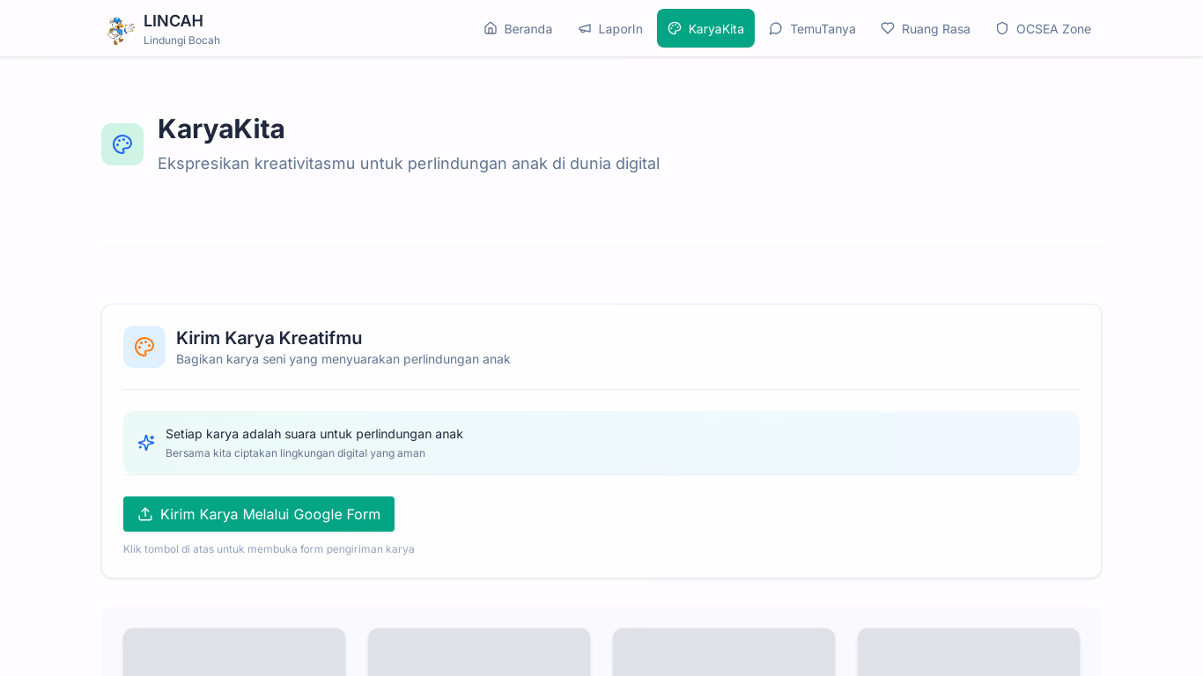Go to the LaporIn page
1203x676 pixels.
[610, 28]
